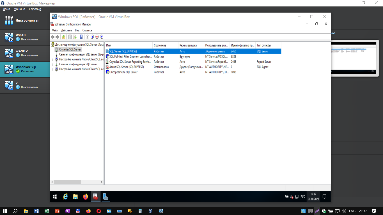
Task: Click the Start service play icon
Action: click(88, 37)
